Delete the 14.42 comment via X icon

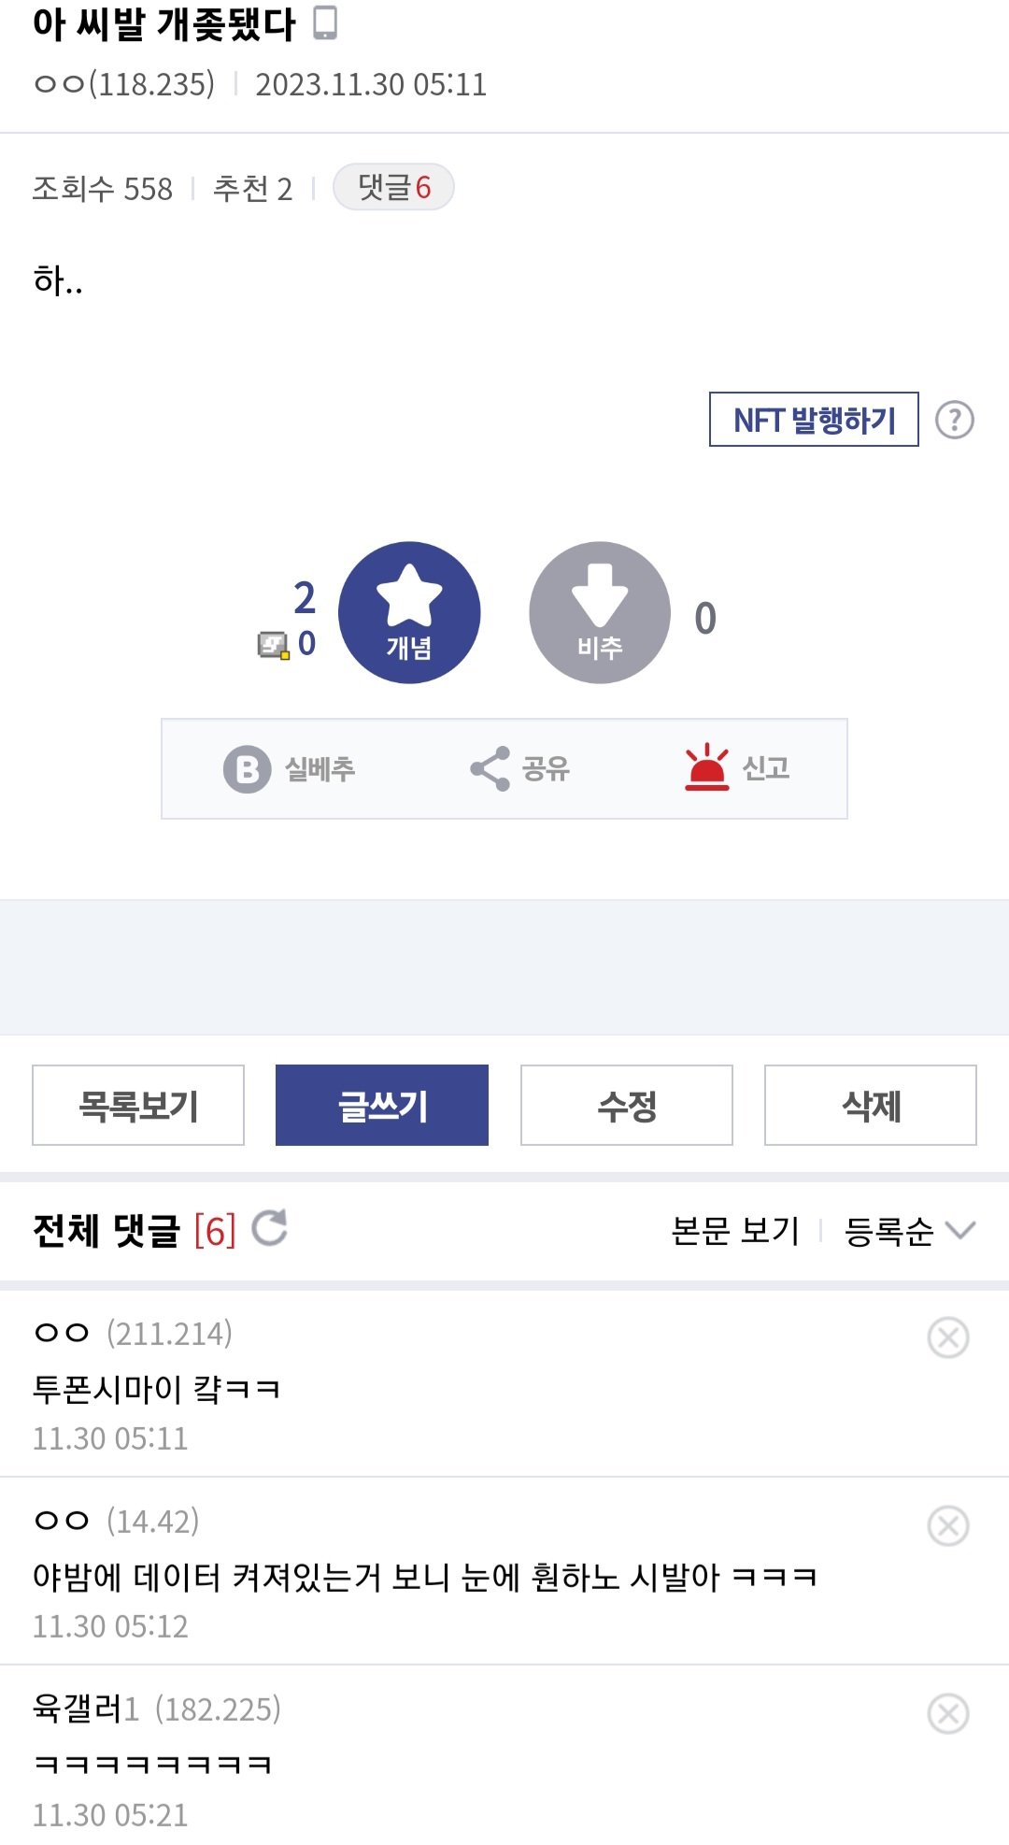948,1526
